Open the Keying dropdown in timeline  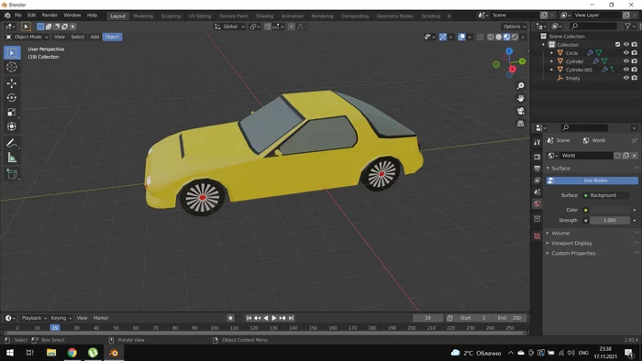61,318
